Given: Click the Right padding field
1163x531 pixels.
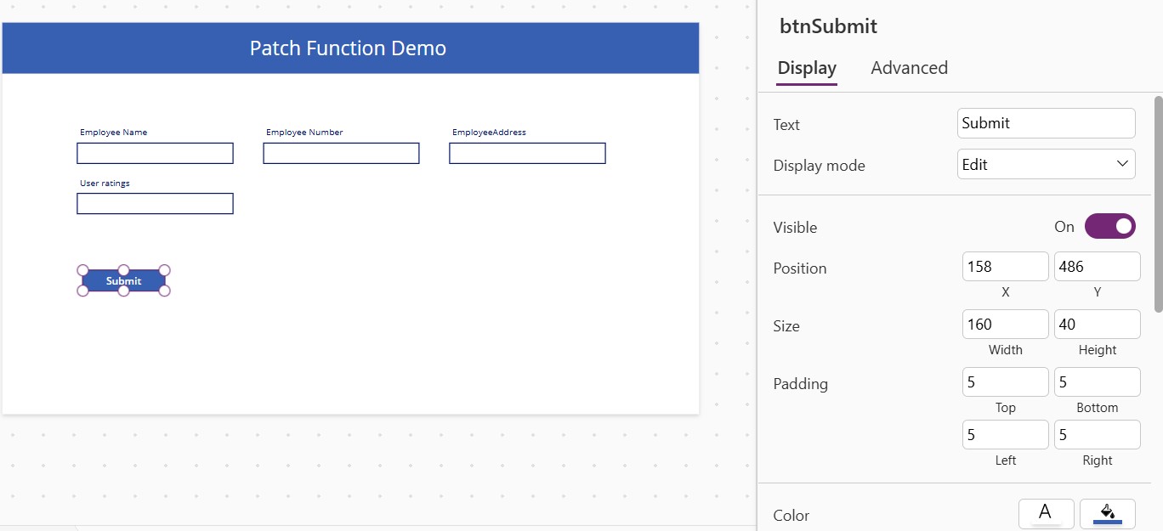Looking at the screenshot, I should click(x=1097, y=435).
